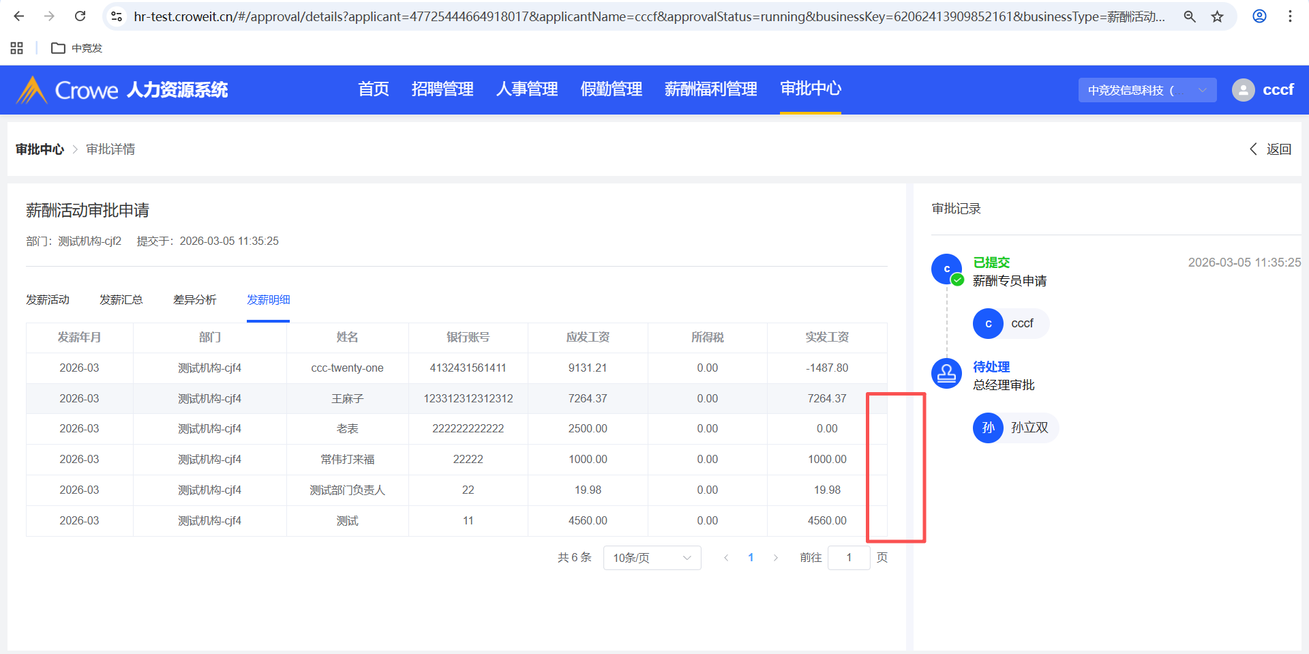This screenshot has height=654, width=1309.
Task: Switch to the 发薪汇总 tab
Action: [121, 300]
